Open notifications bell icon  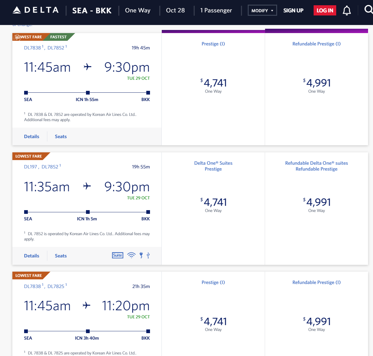[x=347, y=11]
